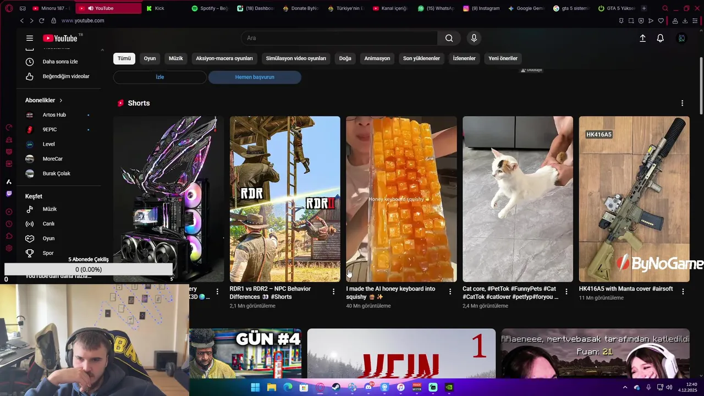Viewport: 704px width, 396px height.
Task: Open options for RDR1 vs RDR2 short
Action: tap(333, 291)
